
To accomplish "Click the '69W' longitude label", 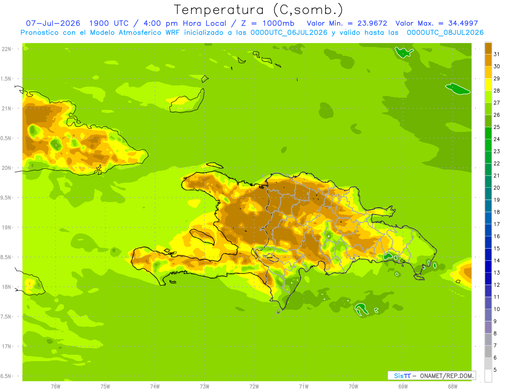I will pos(403,386).
